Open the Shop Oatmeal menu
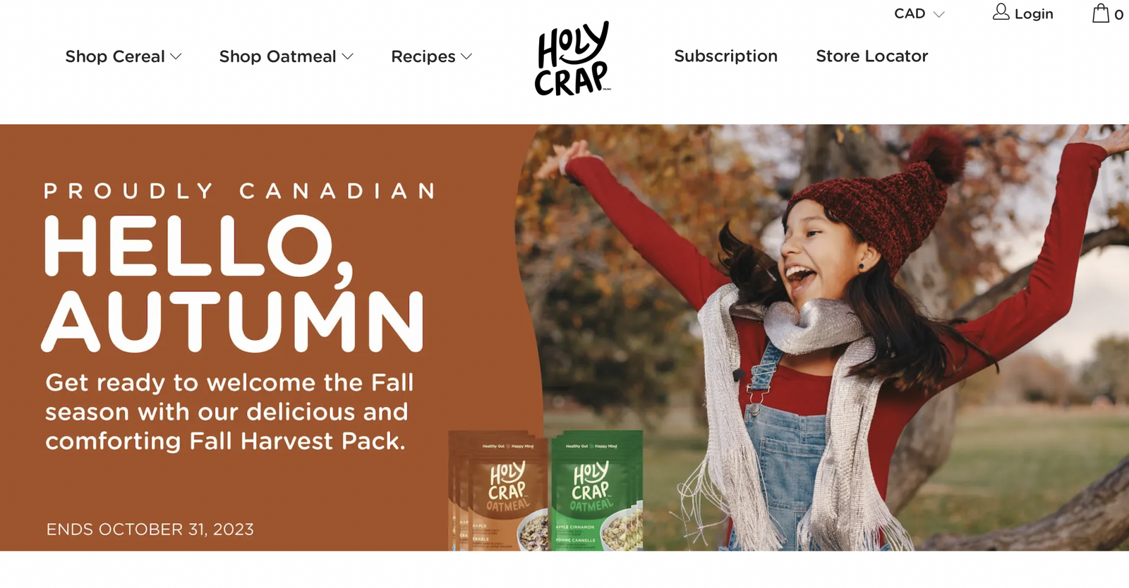The width and height of the screenshot is (1129, 588). tap(277, 56)
